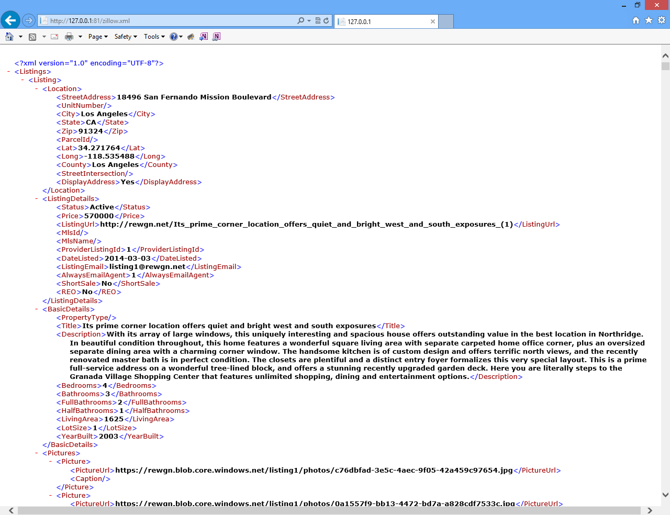Click street address '18496 San Fernando Mission Boulevard'
This screenshot has width=670, height=515.
pyautogui.click(x=194, y=97)
